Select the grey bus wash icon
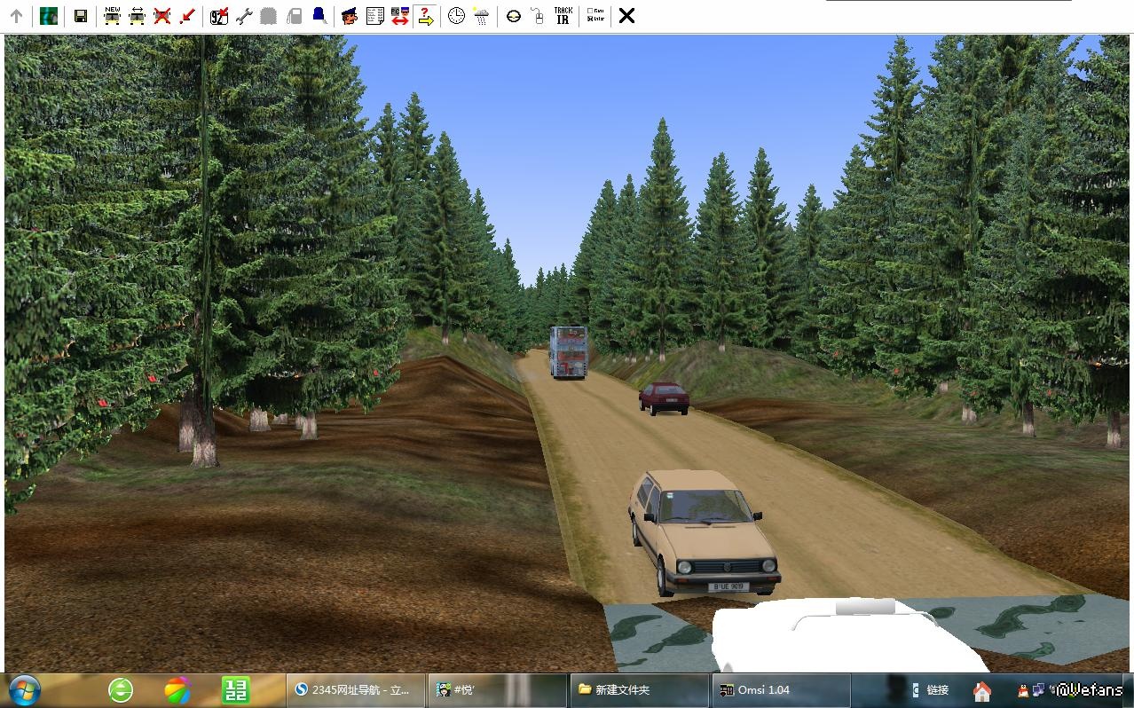1134x708 pixels. (x=269, y=16)
